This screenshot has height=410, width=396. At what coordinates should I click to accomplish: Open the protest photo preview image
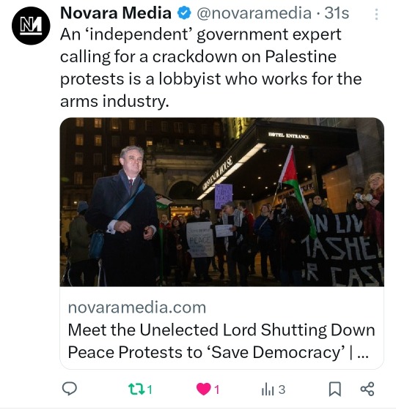point(221,202)
